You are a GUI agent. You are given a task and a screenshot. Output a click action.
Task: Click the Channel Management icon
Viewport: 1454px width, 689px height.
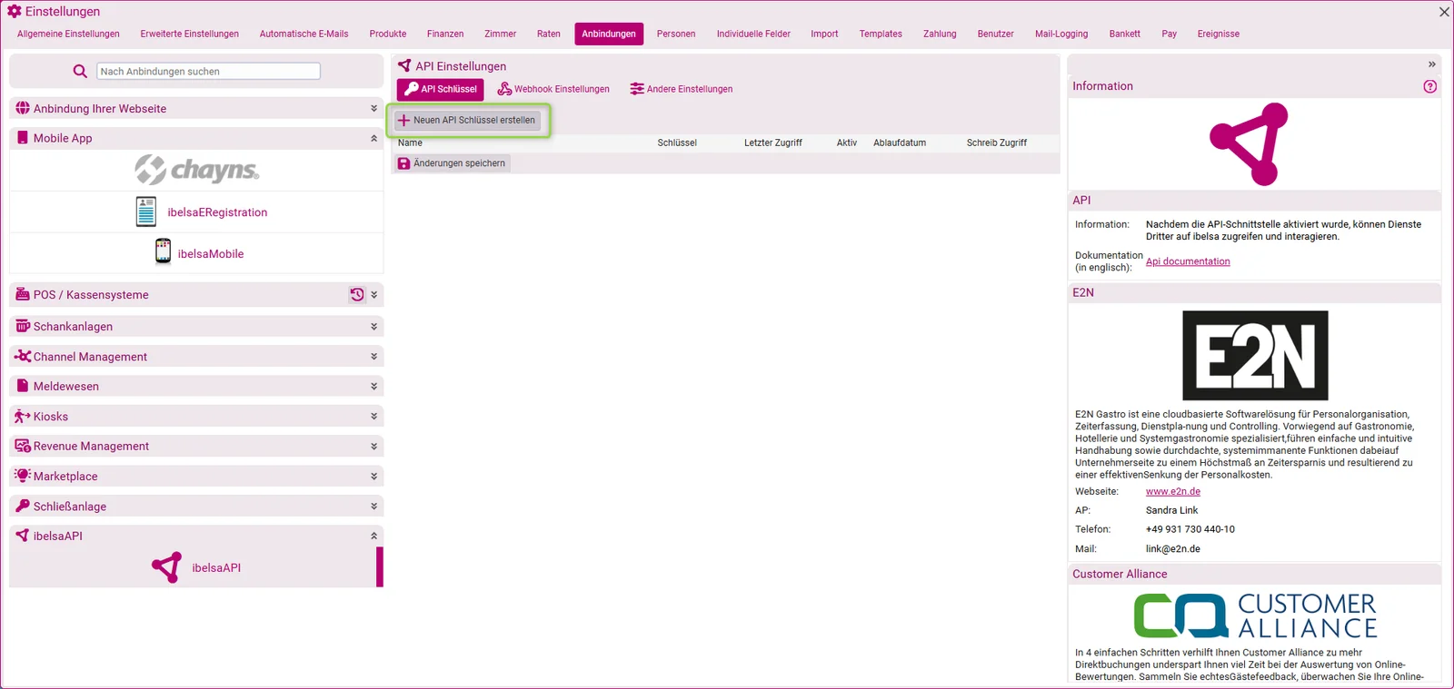(x=23, y=356)
